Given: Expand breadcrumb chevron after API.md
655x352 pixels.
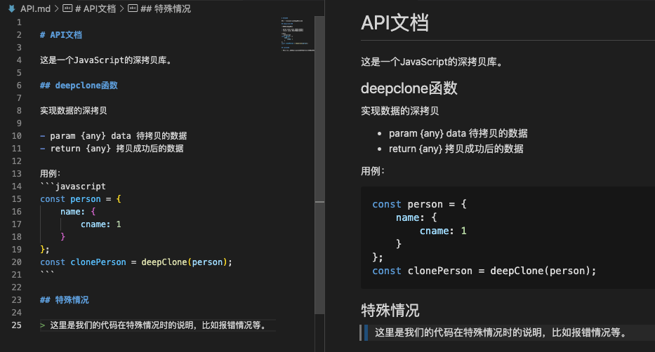Looking at the screenshot, I should click(x=56, y=8).
